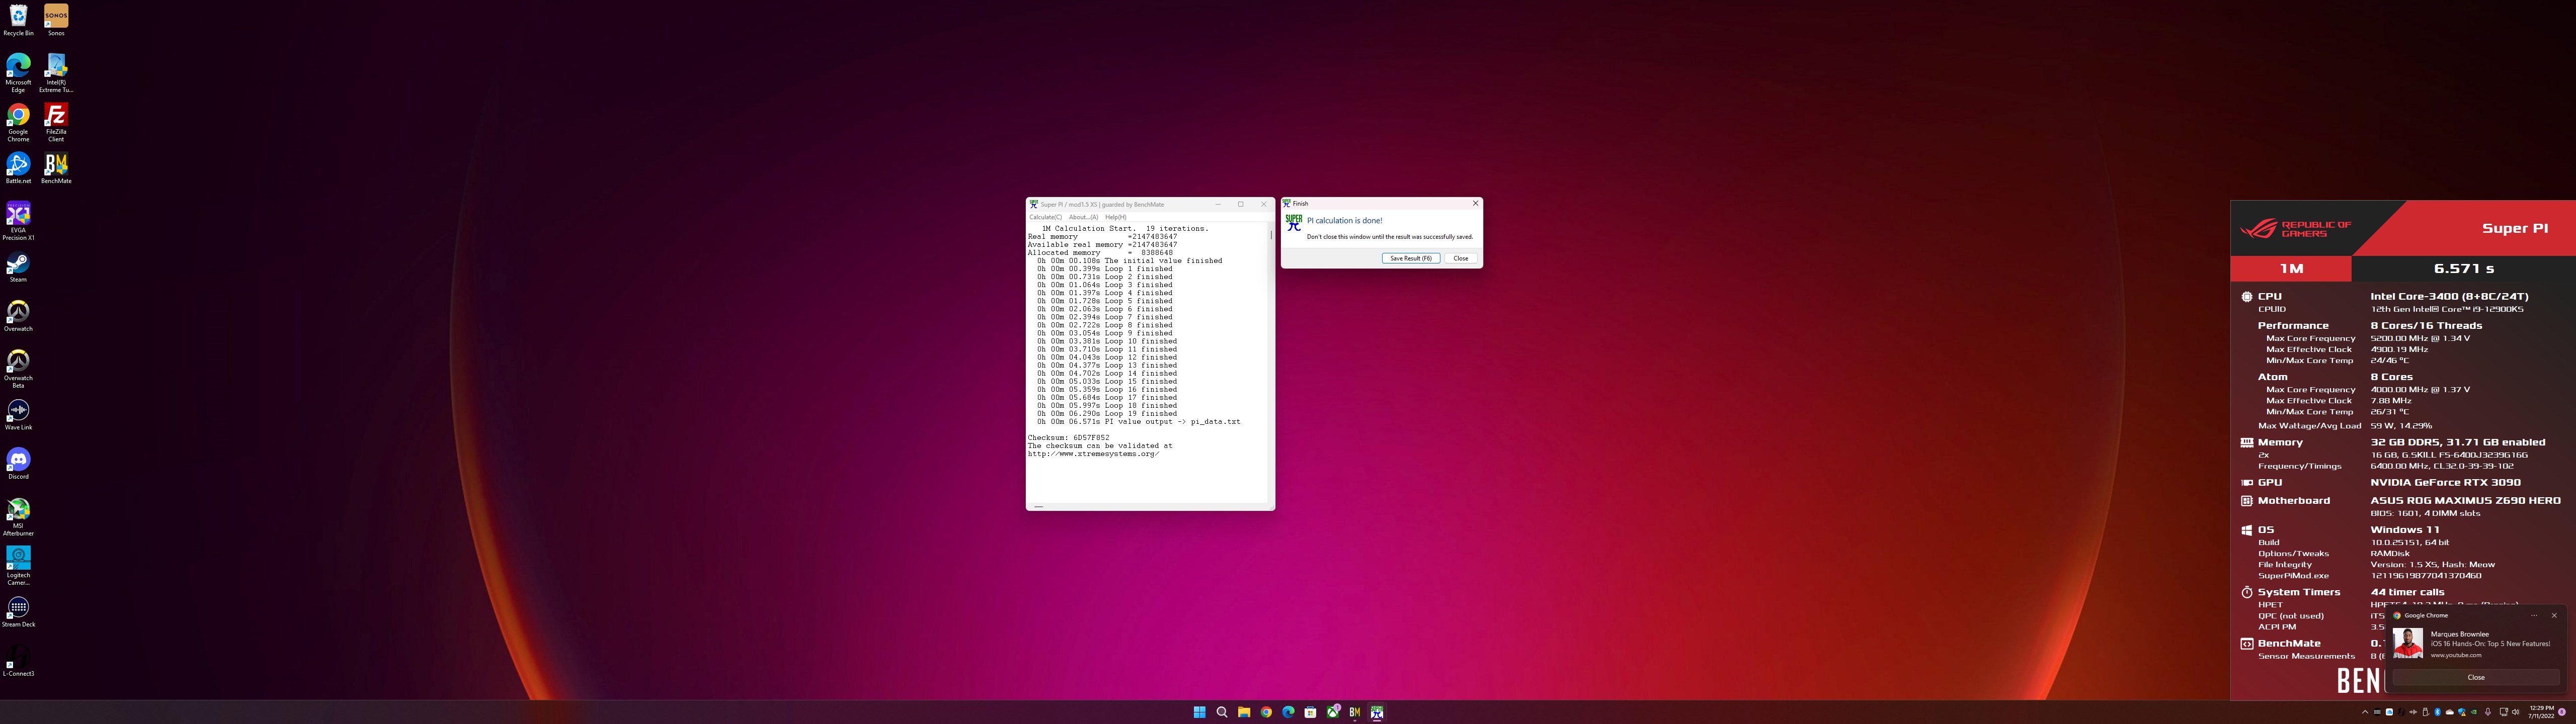
Task: Click 'ASUS ROG MAXIMUS Z690 HERO' motherboard text
Action: (2466, 500)
